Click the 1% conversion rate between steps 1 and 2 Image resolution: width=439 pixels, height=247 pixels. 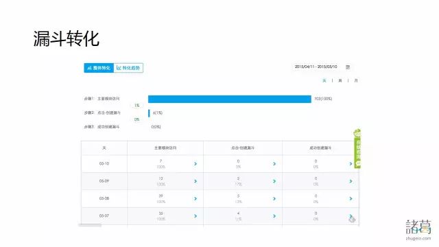(137, 105)
